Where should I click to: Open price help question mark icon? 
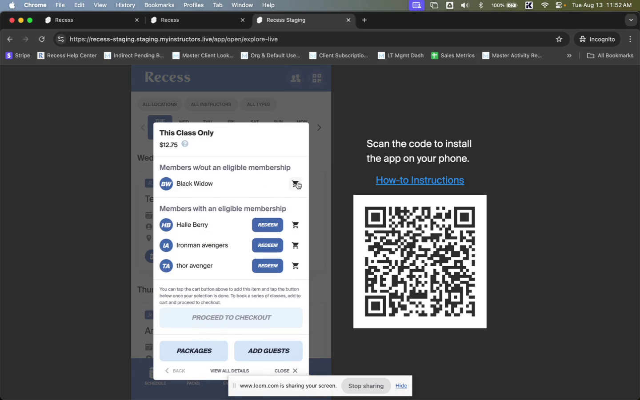click(x=185, y=144)
